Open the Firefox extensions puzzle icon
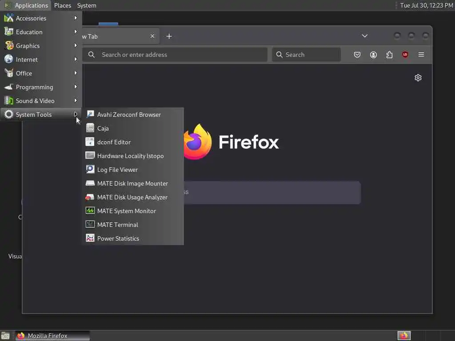The width and height of the screenshot is (455, 341). click(x=389, y=55)
